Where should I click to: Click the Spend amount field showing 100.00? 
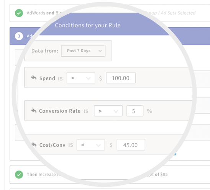pos(121,78)
